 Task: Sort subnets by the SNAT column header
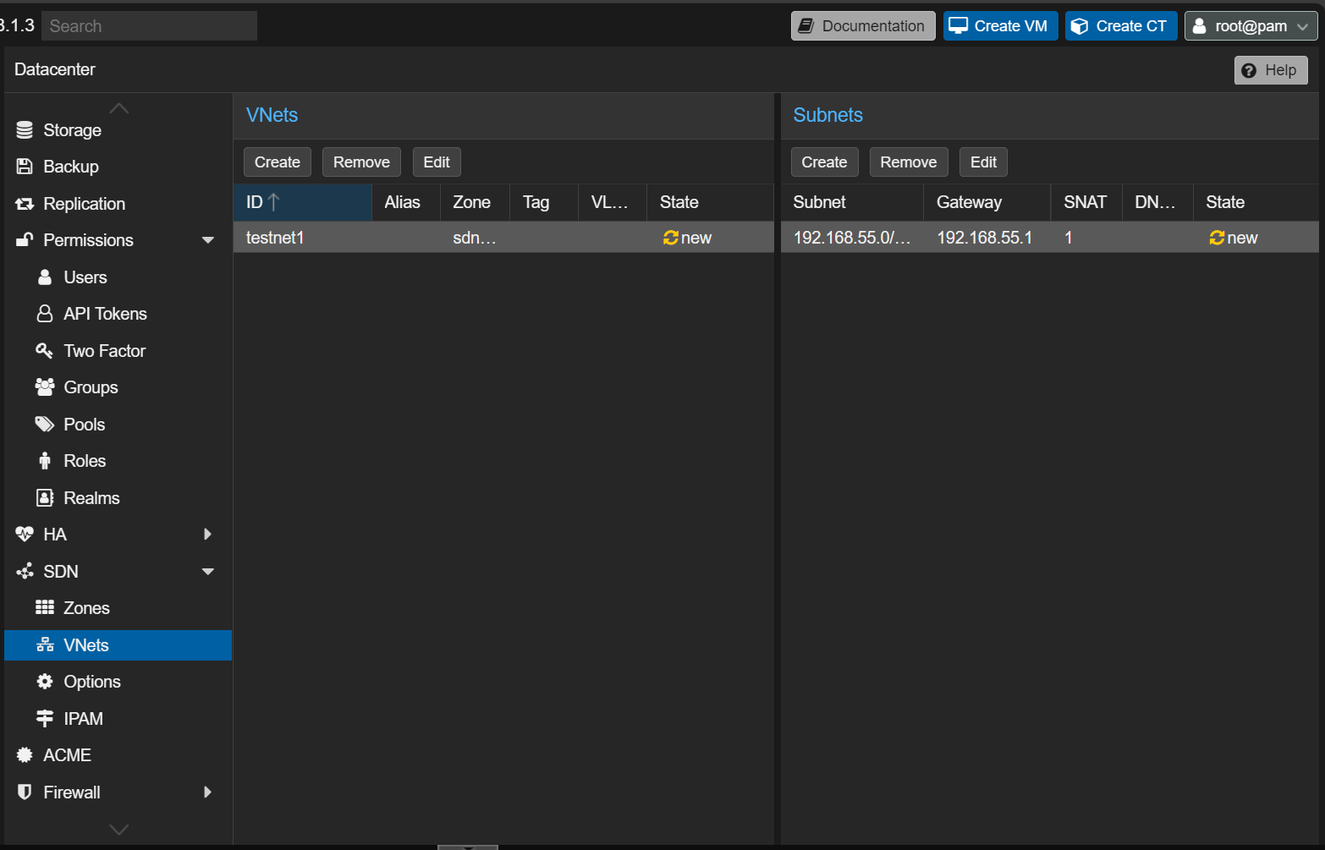click(x=1086, y=202)
